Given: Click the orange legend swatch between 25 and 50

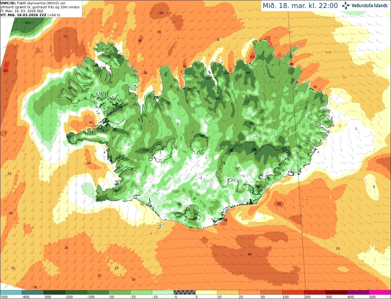Looking at the screenshot, I should pyautogui.click(x=250, y=292).
